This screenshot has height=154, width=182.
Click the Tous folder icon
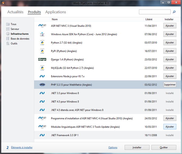click(x=8, y=24)
